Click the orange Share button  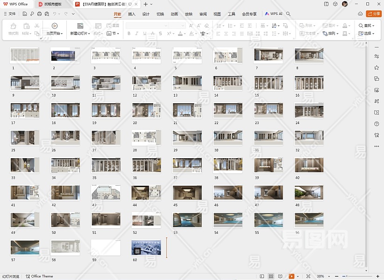374,14
